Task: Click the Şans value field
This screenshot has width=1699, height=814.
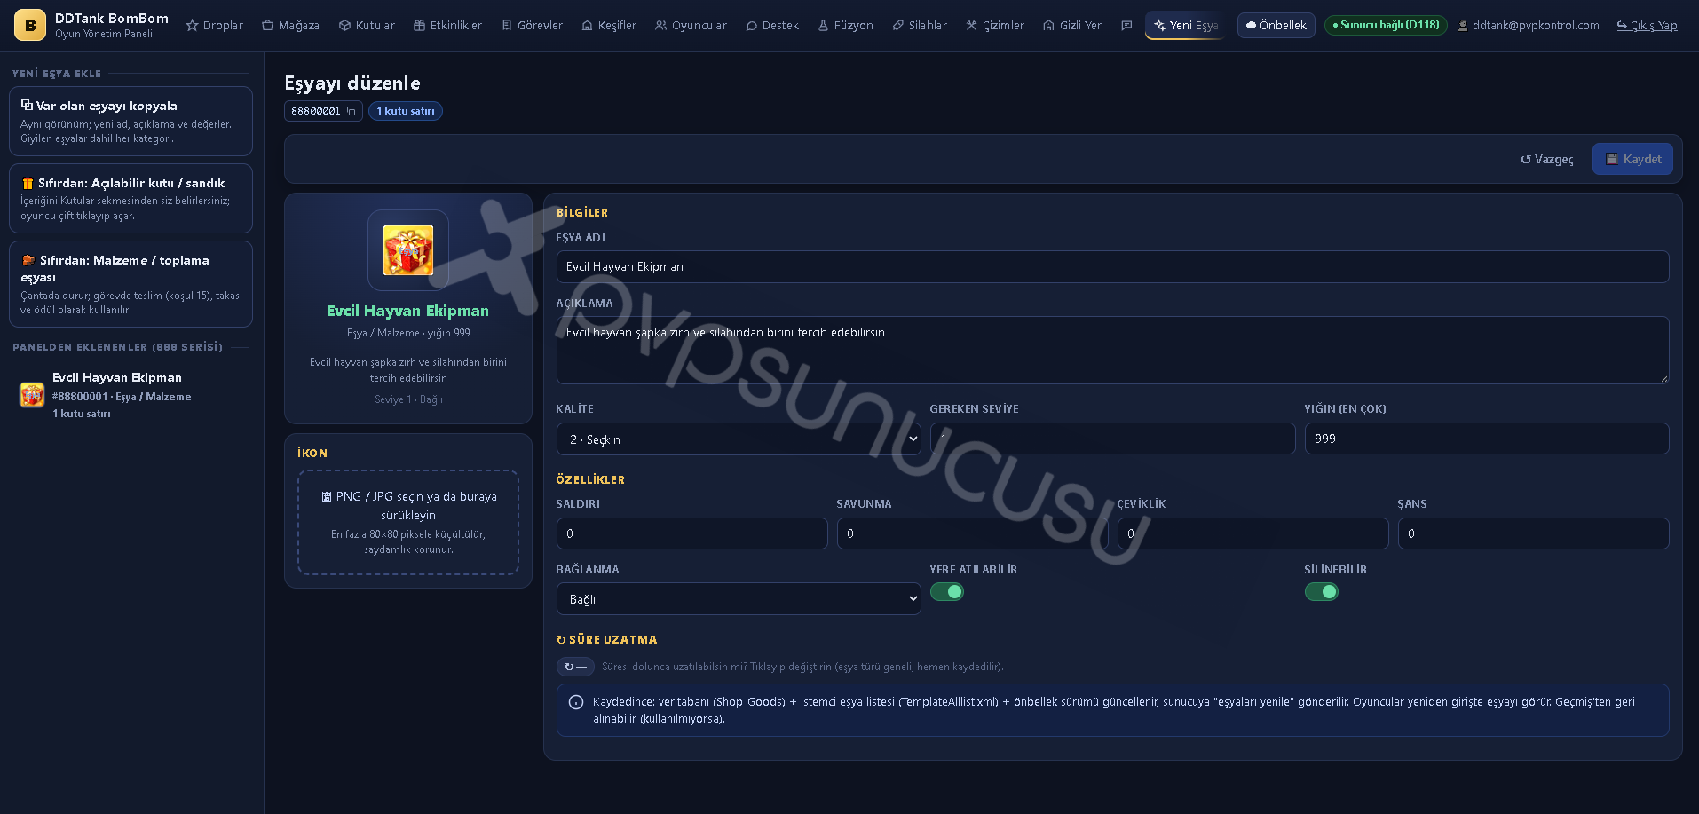Action: tap(1533, 533)
